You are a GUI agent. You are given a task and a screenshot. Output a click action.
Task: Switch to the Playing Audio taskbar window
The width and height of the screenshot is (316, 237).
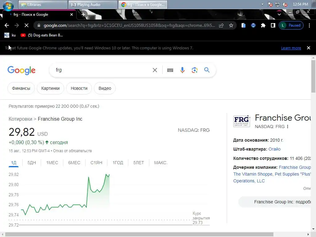click(93, 4)
